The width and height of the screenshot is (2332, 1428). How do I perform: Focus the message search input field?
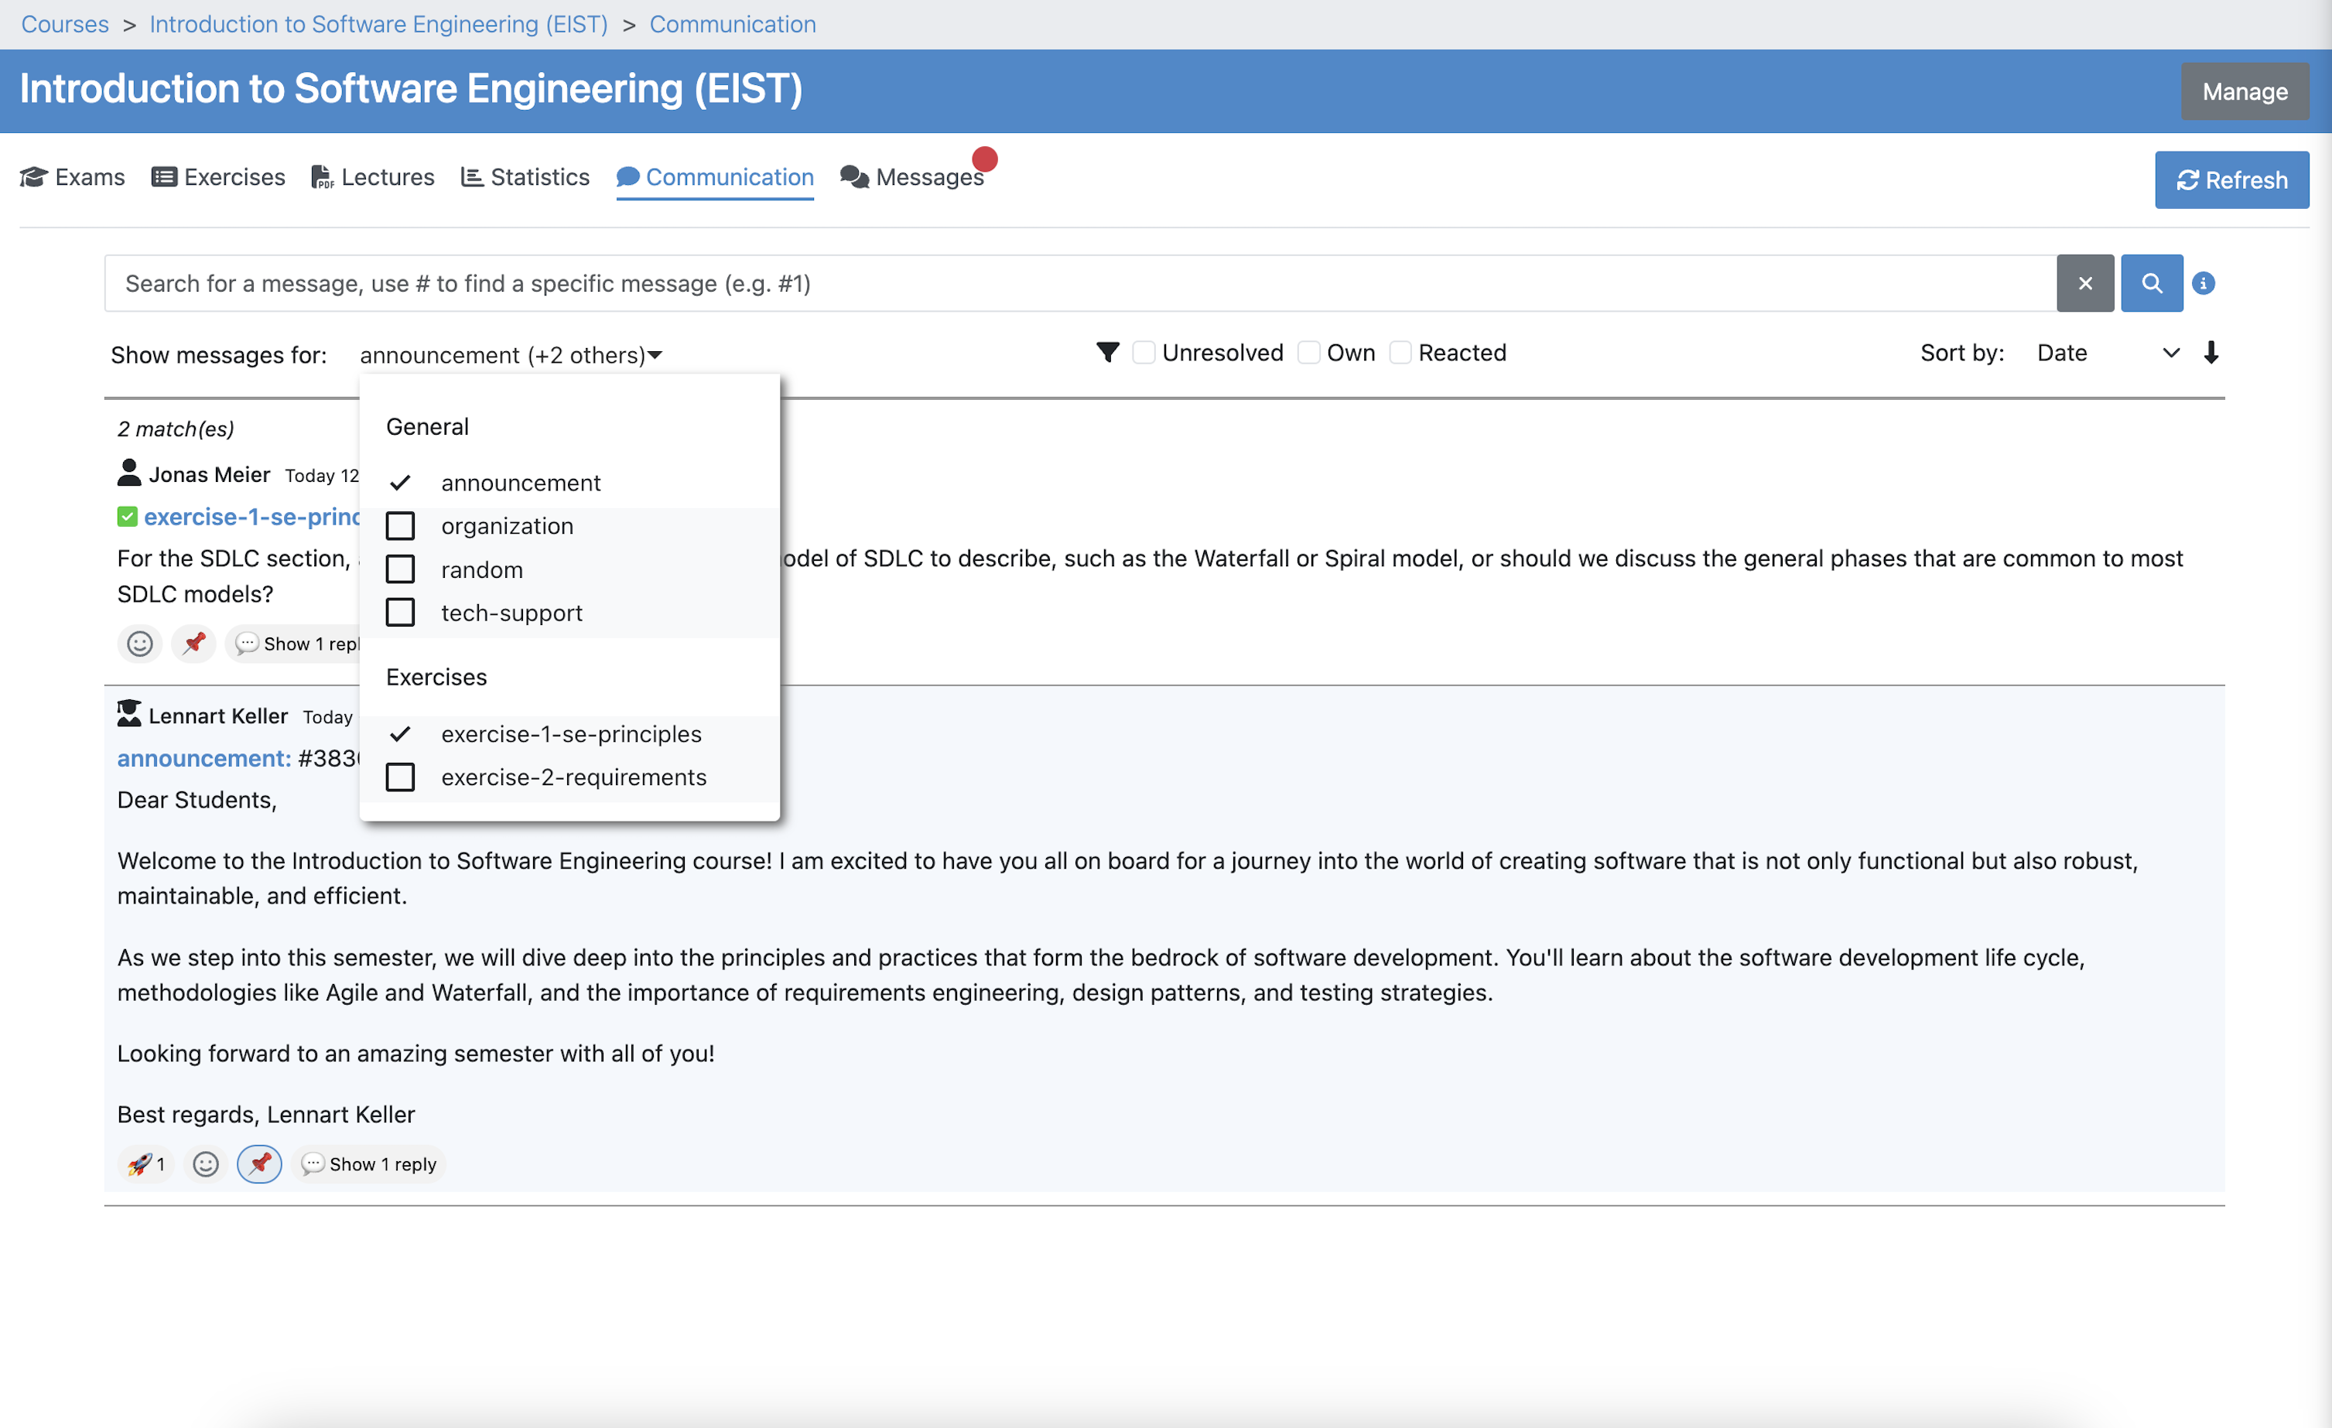click(x=1080, y=283)
